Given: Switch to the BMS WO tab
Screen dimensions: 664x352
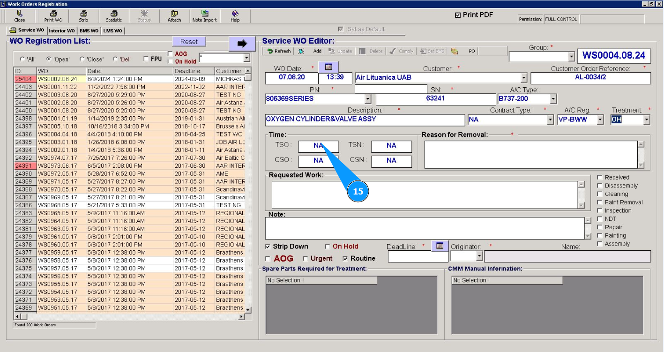Looking at the screenshot, I should (89, 31).
